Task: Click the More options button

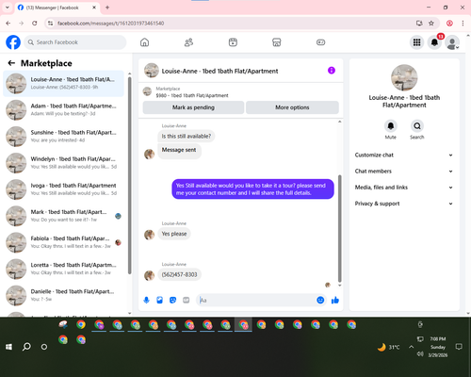Action: click(292, 107)
